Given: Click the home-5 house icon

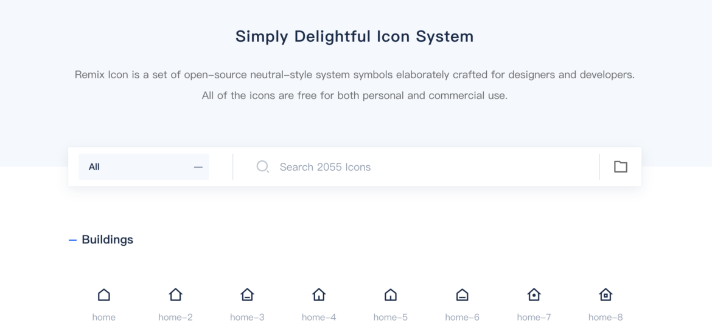Looking at the screenshot, I should [391, 295].
